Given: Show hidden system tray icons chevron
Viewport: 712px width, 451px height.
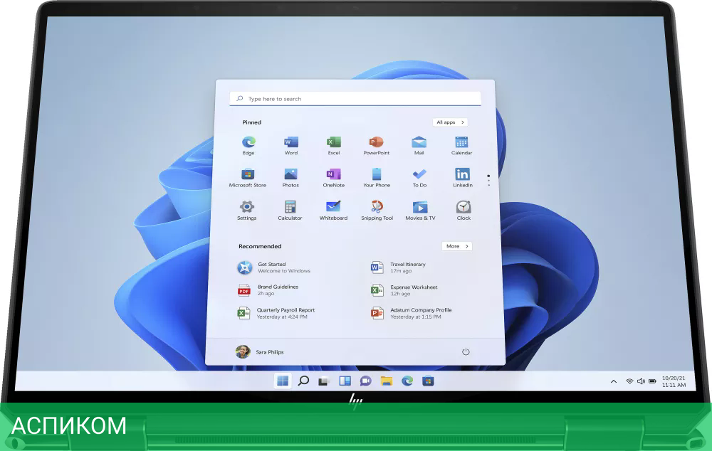Looking at the screenshot, I should (x=614, y=381).
